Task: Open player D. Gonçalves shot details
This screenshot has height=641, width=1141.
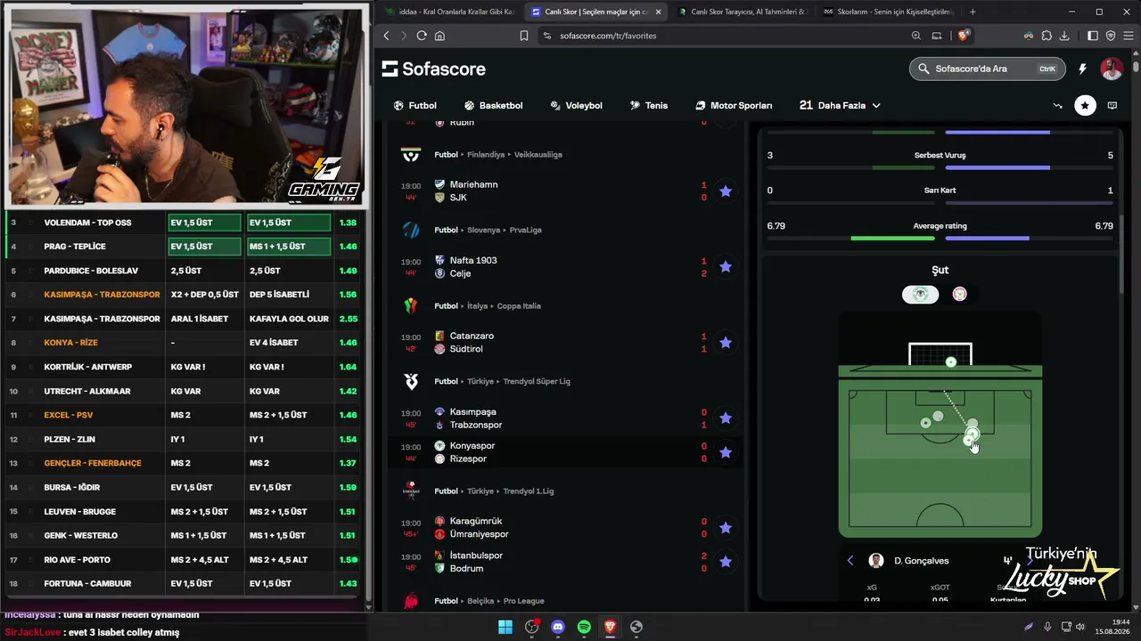Action: click(x=921, y=561)
